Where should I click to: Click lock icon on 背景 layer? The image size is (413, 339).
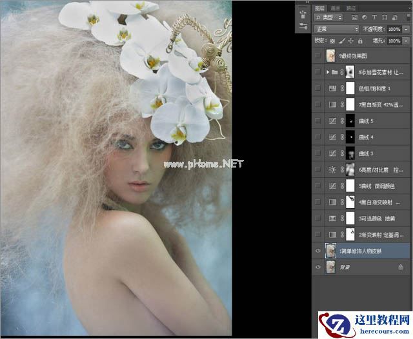click(401, 267)
